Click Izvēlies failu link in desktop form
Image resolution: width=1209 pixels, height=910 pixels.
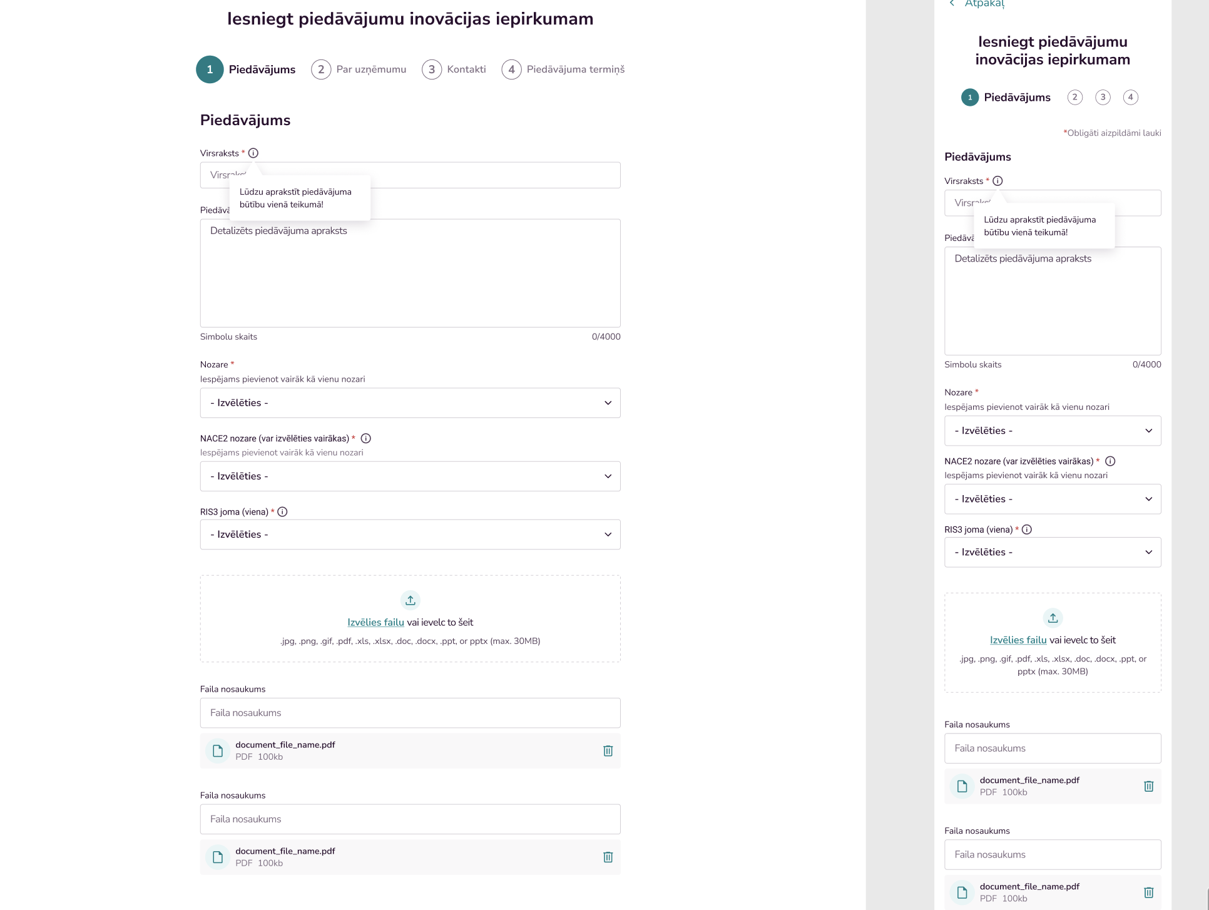[x=375, y=622]
